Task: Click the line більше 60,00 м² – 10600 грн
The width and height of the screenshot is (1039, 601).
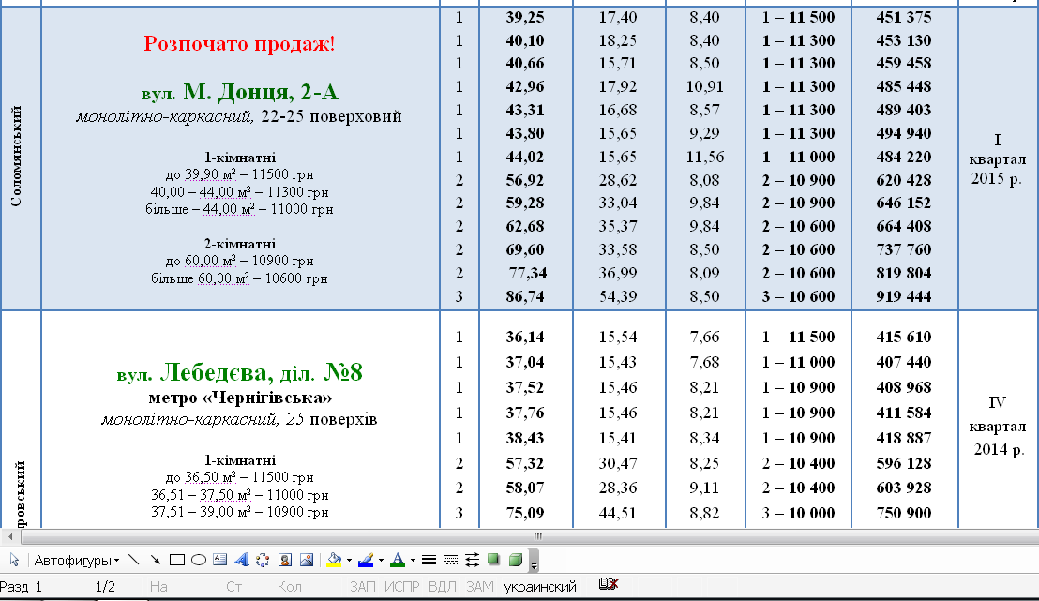Action: (239, 278)
